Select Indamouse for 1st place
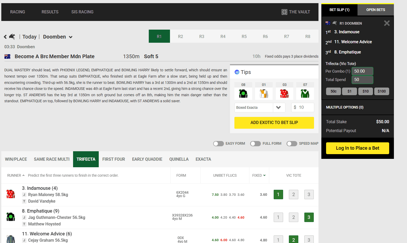The image size is (407, 243). (x=278, y=195)
